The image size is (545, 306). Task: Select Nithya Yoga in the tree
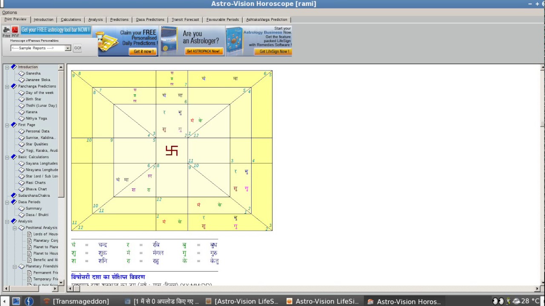36,119
